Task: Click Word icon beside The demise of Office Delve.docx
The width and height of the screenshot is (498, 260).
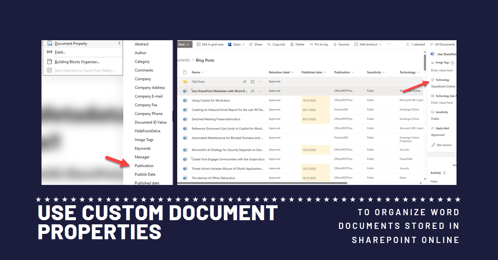Action: pyautogui.click(x=185, y=178)
